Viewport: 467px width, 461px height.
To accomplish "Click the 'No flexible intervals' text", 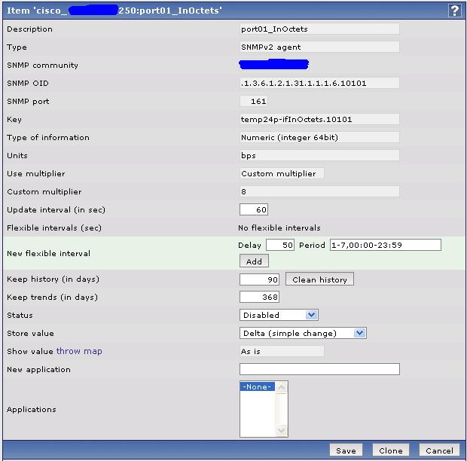I will [x=279, y=227].
